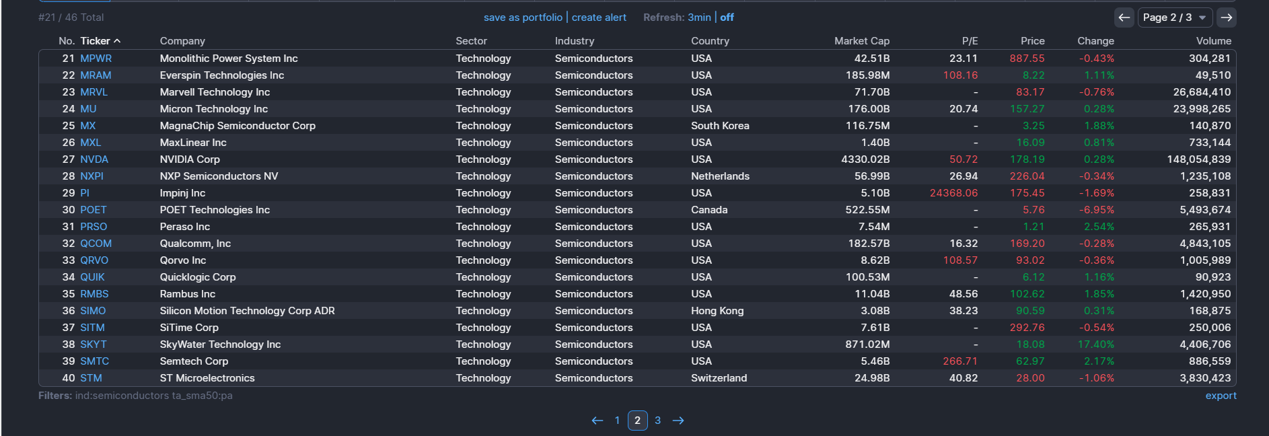The image size is (1269, 436).
Task: Click the MU ticker link
Action: click(x=88, y=109)
